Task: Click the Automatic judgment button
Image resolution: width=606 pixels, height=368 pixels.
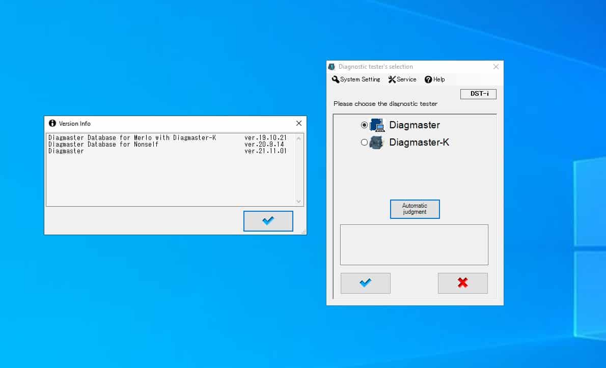Action: 415,209
